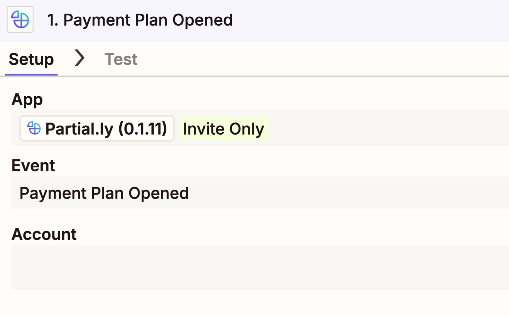
Task: Open the Event field showing Payment Plan Opened
Action: pos(104,193)
